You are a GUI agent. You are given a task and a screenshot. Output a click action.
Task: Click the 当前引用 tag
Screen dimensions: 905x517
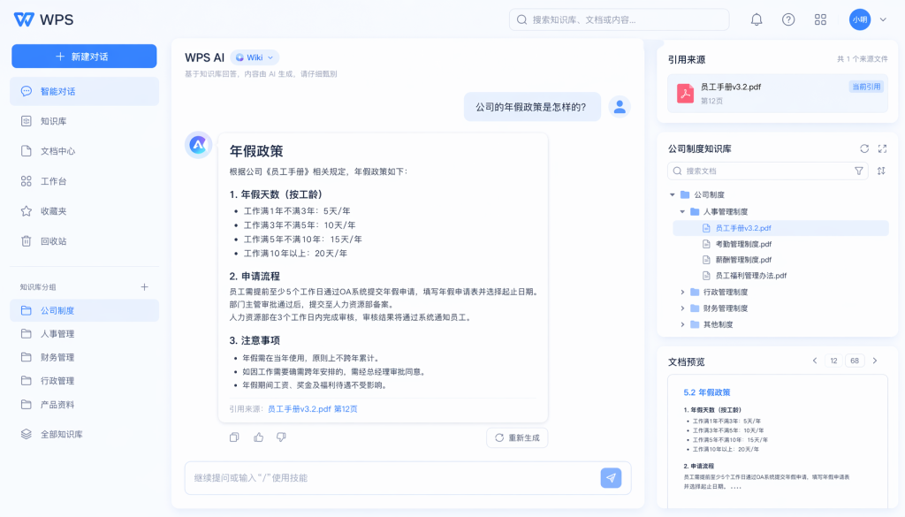[x=866, y=87]
